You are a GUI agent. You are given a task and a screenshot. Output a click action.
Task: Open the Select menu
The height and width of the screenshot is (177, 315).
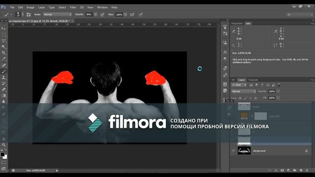point(63,7)
